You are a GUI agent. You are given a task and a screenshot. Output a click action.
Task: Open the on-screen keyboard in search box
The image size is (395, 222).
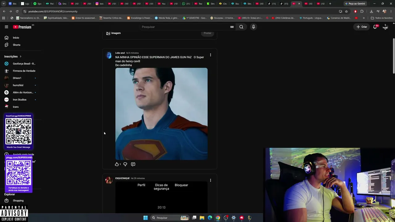click(232, 27)
